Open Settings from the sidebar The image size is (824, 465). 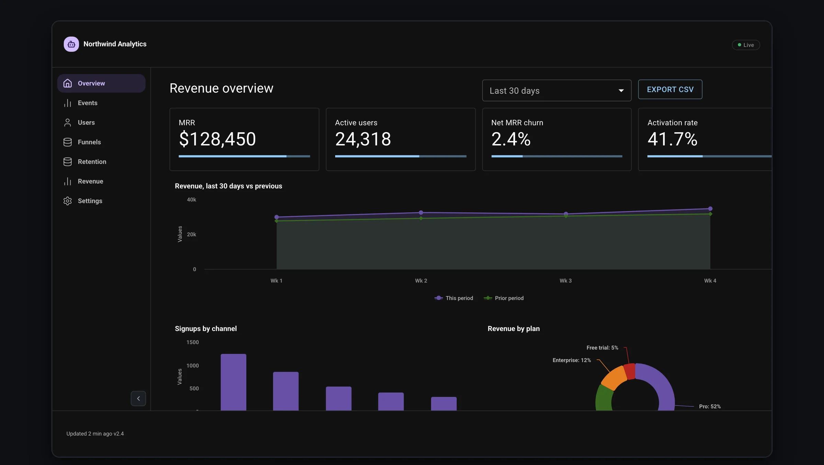point(101,201)
